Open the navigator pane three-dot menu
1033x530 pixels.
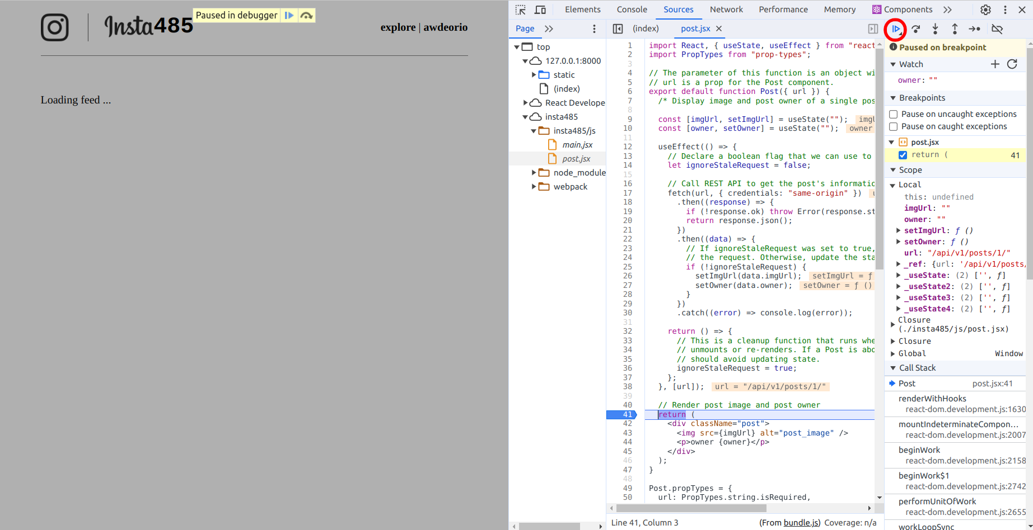click(595, 29)
